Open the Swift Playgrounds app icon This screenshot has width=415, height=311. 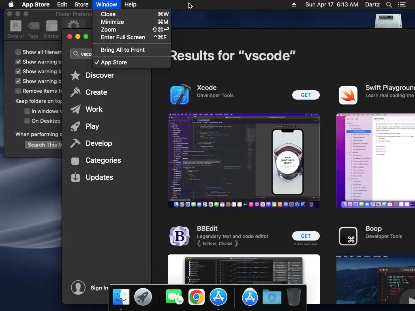click(x=348, y=95)
